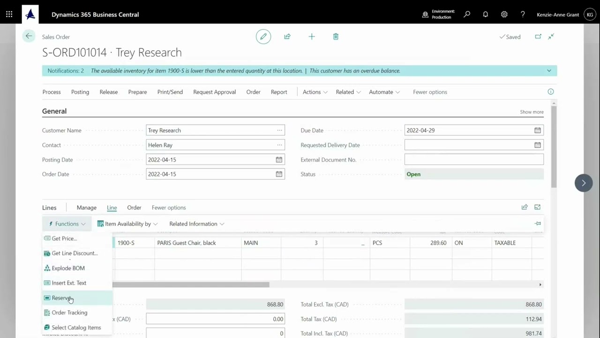
Task: Go to next record with arrow
Action: [584, 183]
